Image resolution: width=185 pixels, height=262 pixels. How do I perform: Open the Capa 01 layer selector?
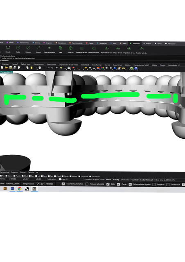pos(63,179)
